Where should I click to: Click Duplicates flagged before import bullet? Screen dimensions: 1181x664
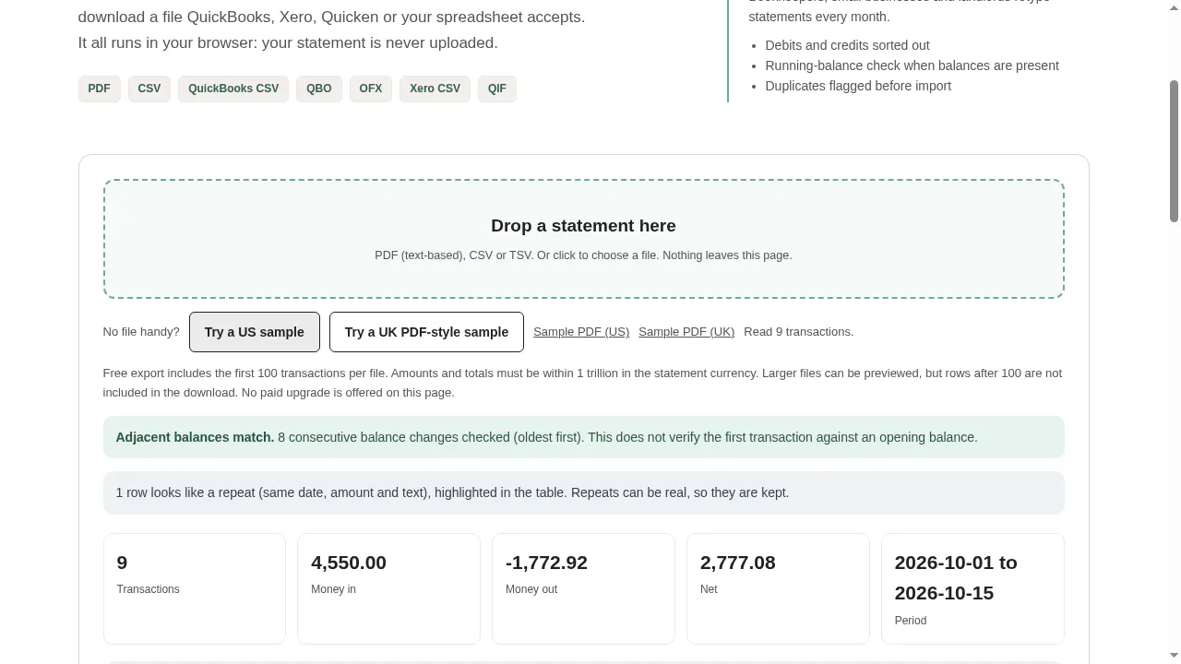pos(858,86)
